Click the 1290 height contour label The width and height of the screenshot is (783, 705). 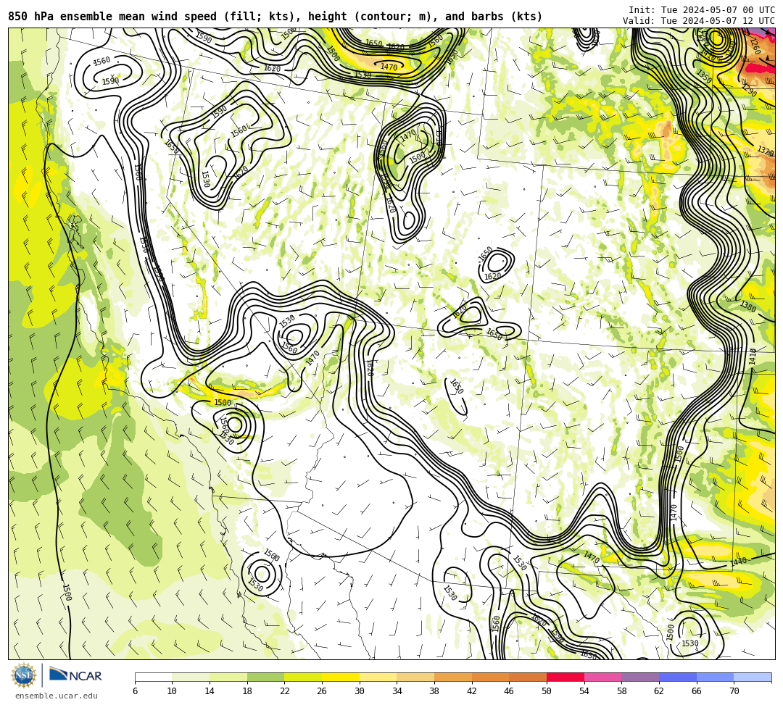(750, 90)
